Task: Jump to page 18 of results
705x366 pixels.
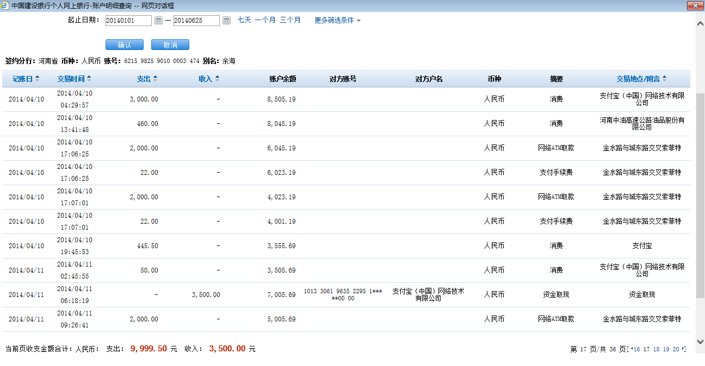Action: (656, 350)
